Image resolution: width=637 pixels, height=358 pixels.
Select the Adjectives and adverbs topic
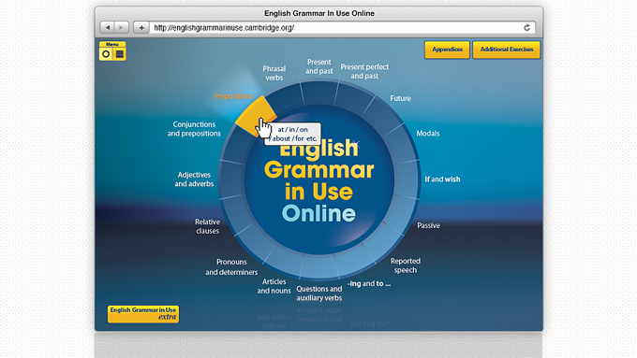[x=194, y=179]
